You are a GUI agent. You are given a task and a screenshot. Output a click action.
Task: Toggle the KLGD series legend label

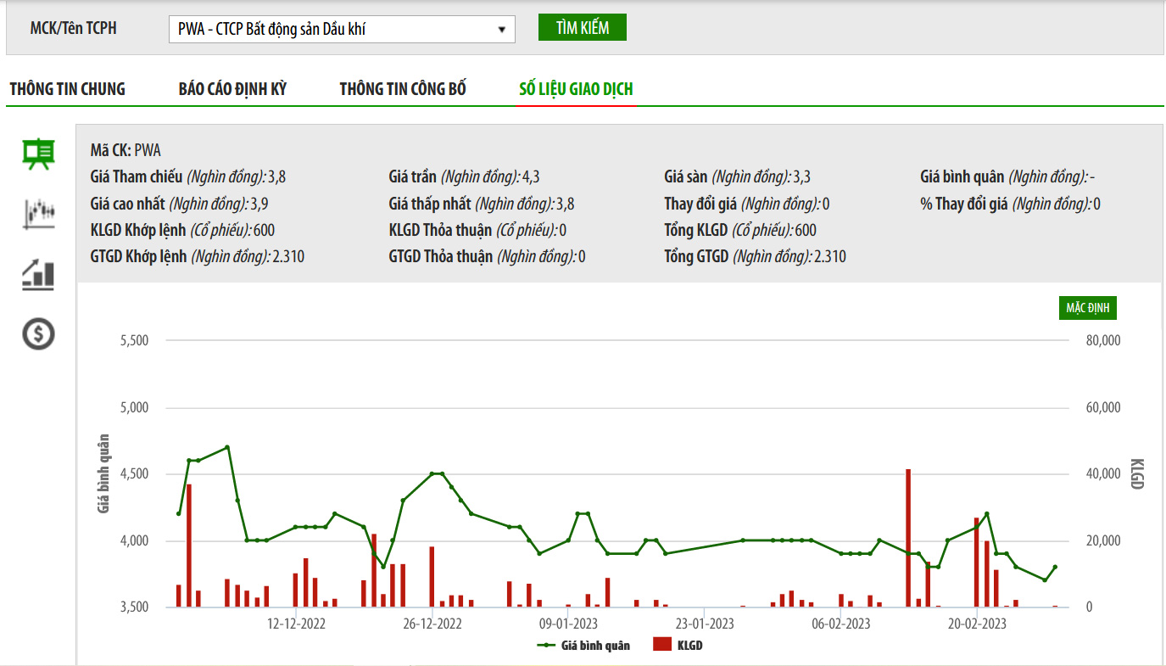pyautogui.click(x=689, y=646)
